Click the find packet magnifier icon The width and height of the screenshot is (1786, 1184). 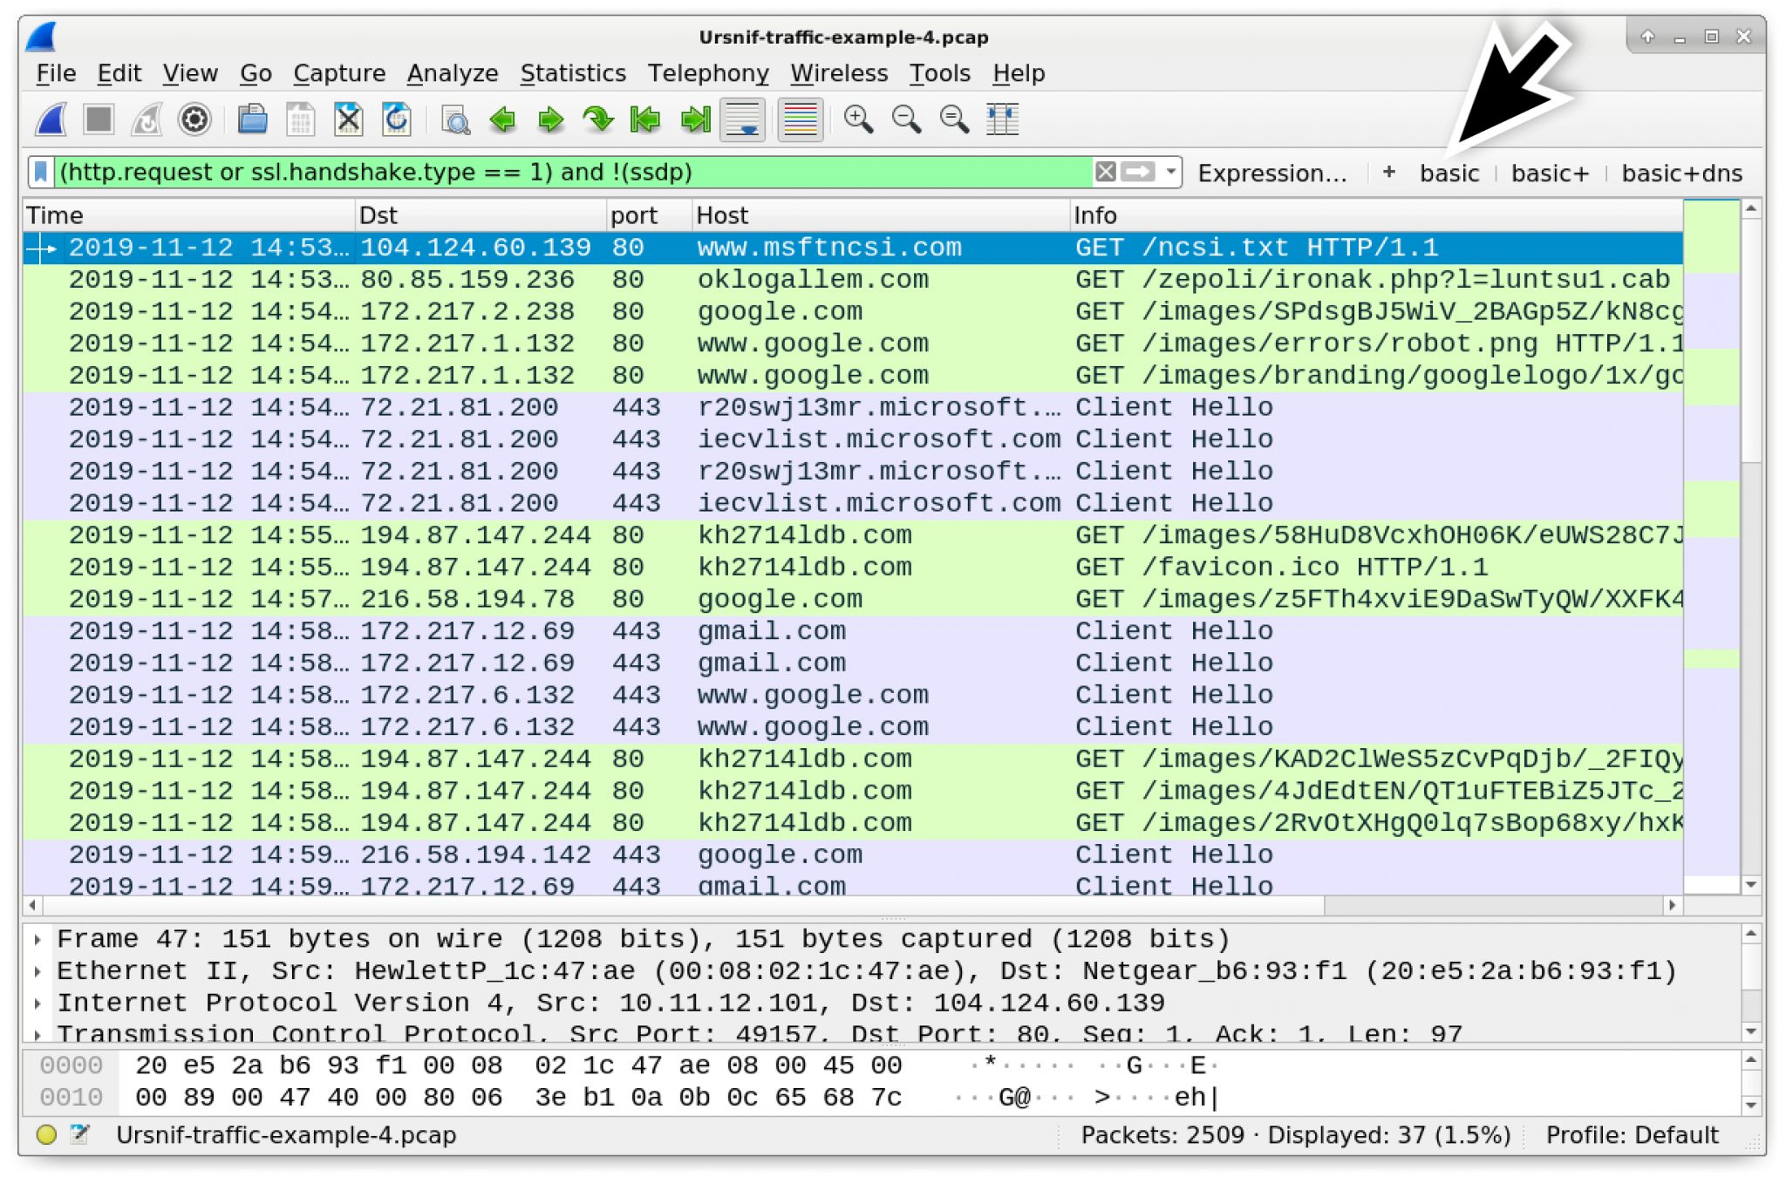[x=454, y=119]
